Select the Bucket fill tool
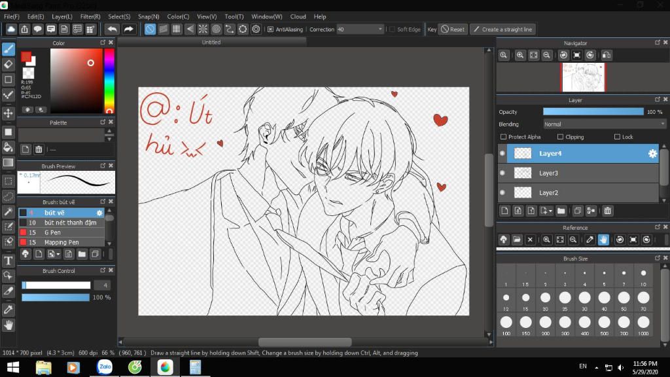This screenshot has height=377, width=670. pos(8,147)
